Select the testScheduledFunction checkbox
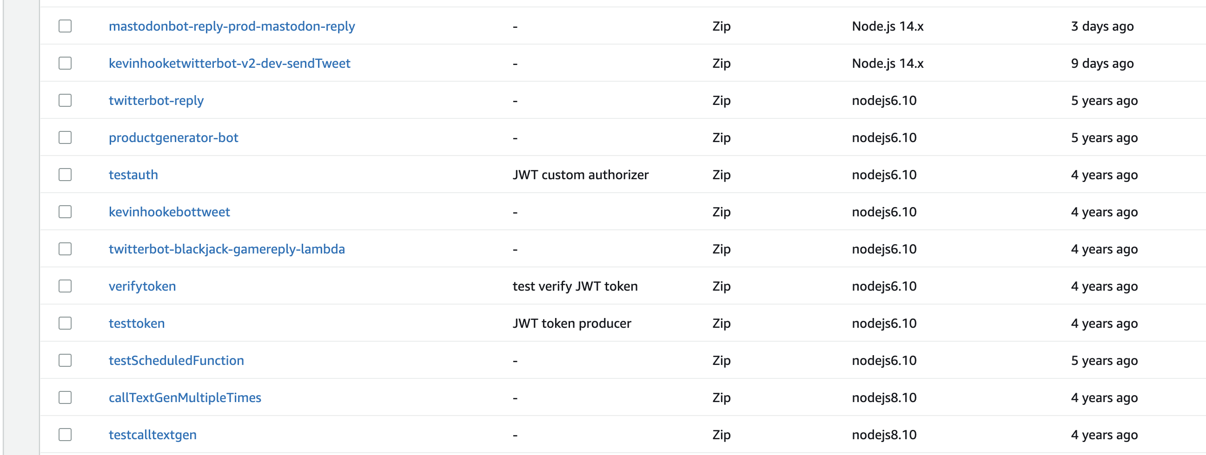The width and height of the screenshot is (1206, 455). pos(65,360)
